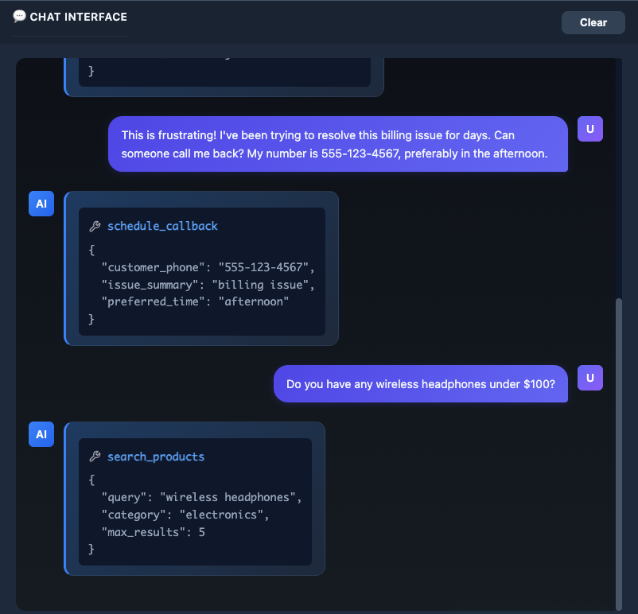This screenshot has width=638, height=614.
Task: Select the AI avatar next to search_products
Action: click(x=41, y=434)
